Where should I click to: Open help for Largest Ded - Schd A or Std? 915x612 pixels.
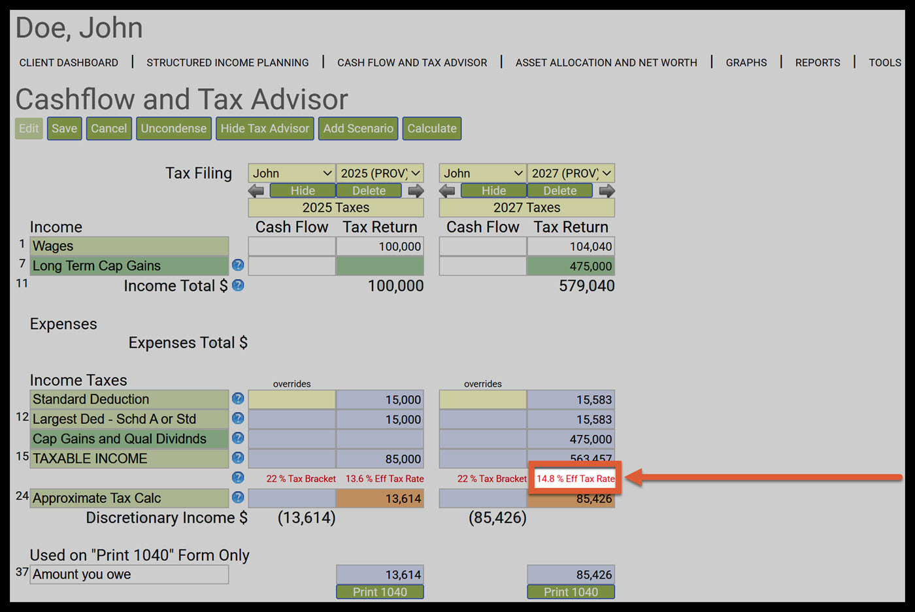point(238,418)
